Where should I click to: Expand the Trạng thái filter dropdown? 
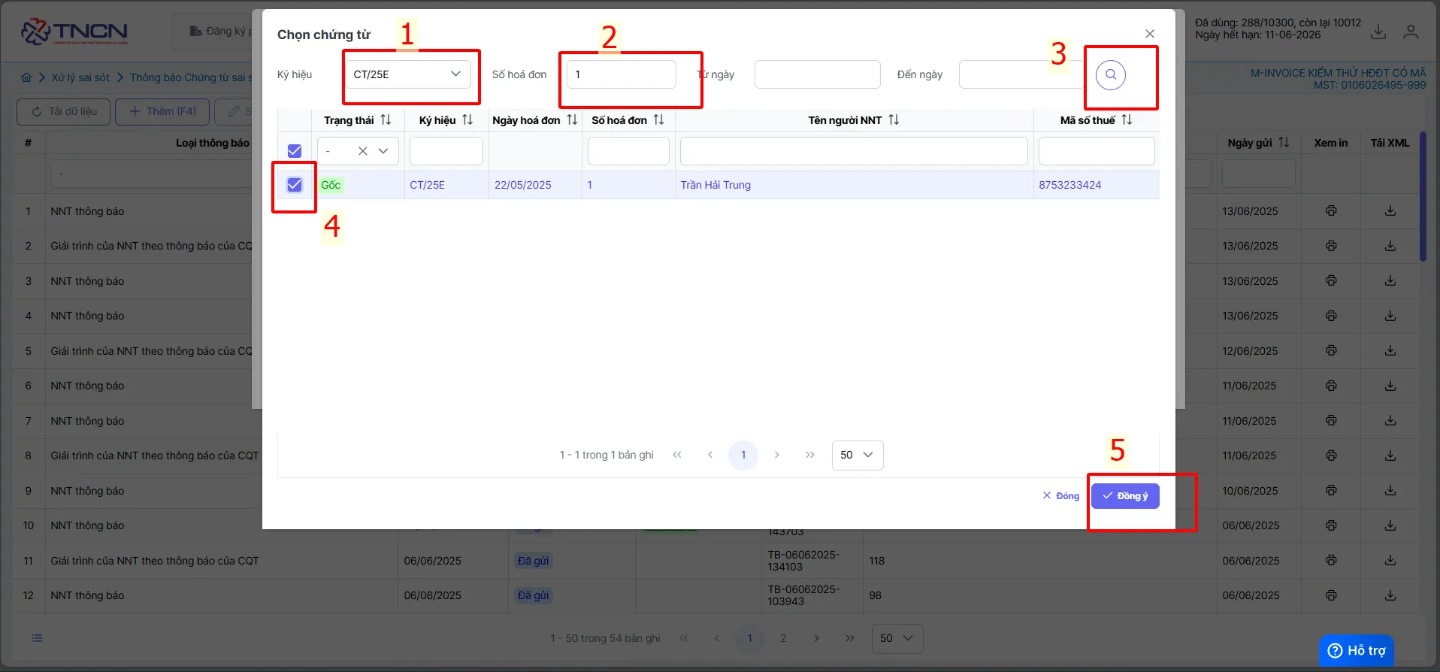(x=383, y=151)
